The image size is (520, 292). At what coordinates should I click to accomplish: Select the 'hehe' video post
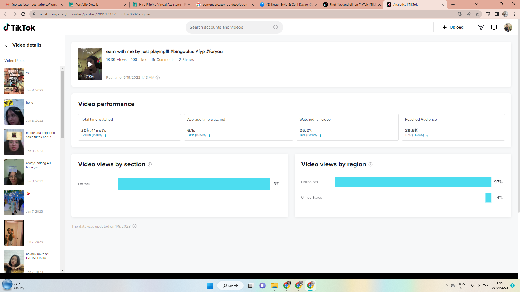tap(14, 112)
